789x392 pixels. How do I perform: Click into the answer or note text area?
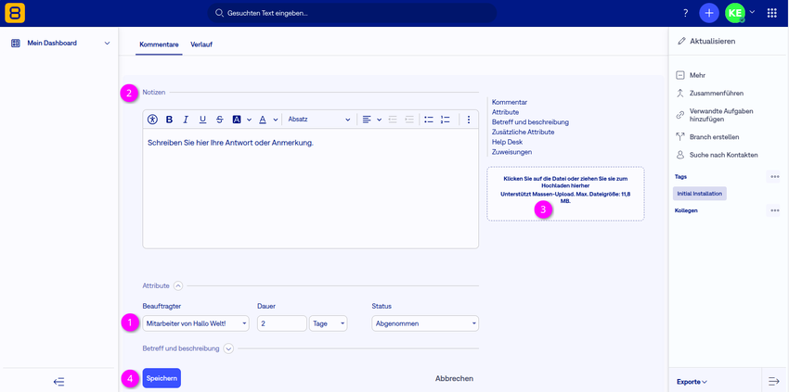[x=310, y=188]
